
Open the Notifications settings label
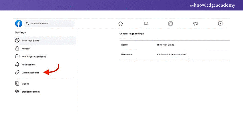click(29, 64)
